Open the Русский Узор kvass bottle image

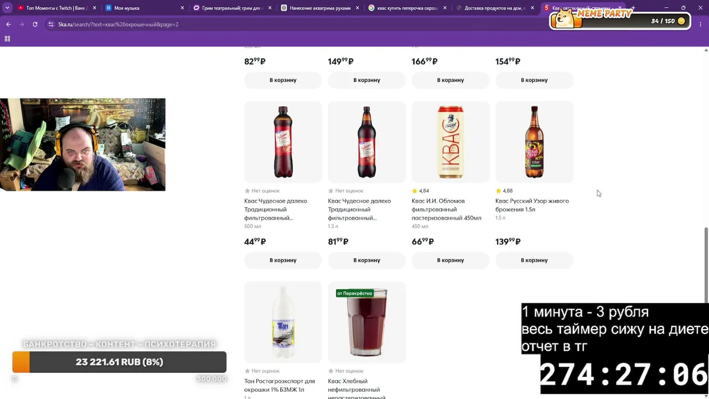click(534, 142)
